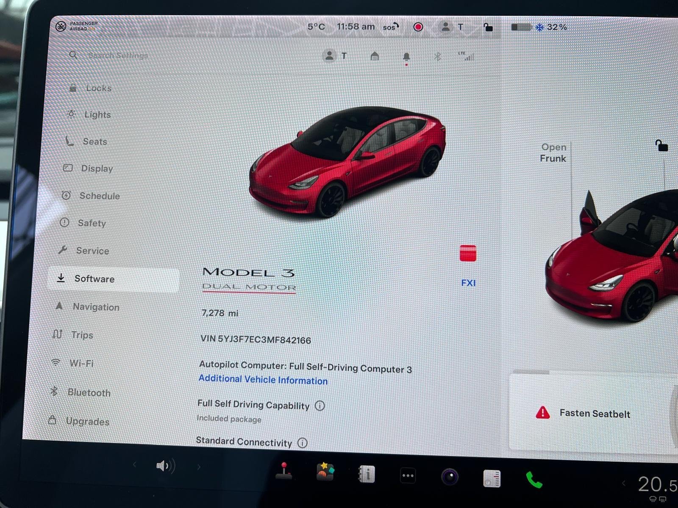Go to the Navigation settings

pos(87,306)
